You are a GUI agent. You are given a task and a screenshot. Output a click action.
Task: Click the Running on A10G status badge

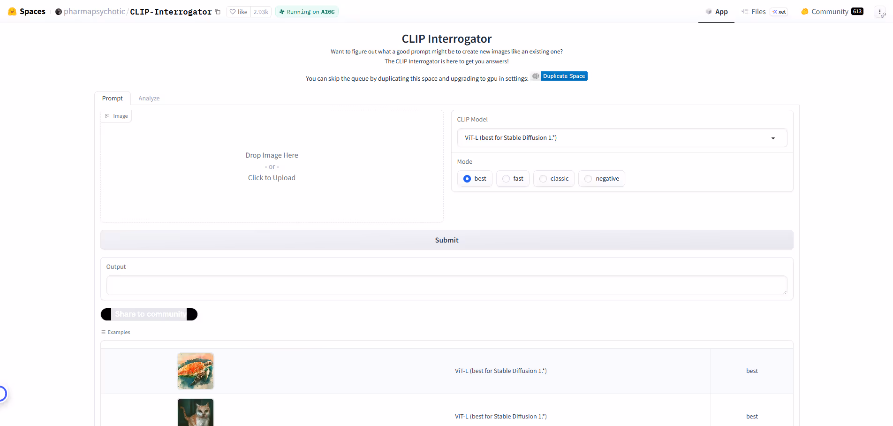point(306,11)
